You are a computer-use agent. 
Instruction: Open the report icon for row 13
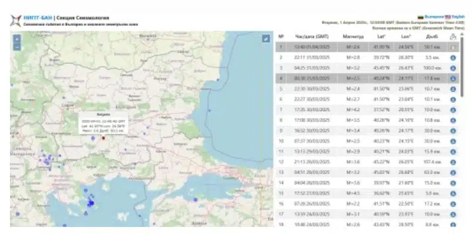click(x=453, y=173)
